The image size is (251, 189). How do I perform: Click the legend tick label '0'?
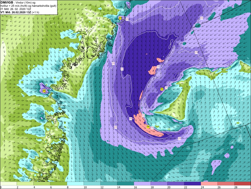click(1, 187)
